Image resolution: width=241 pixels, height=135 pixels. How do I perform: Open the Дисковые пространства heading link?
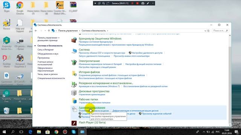[x=94, y=91]
